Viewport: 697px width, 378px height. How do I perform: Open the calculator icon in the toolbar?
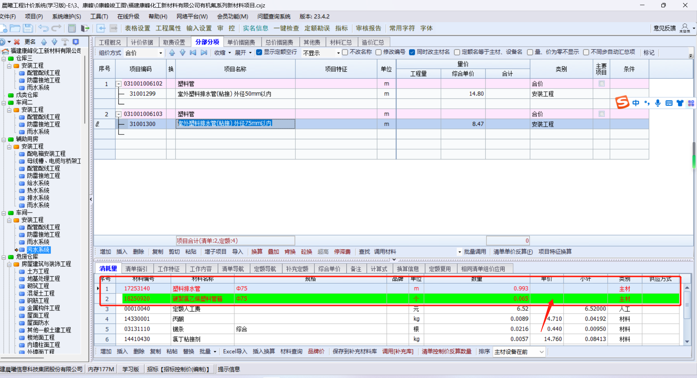[72, 28]
